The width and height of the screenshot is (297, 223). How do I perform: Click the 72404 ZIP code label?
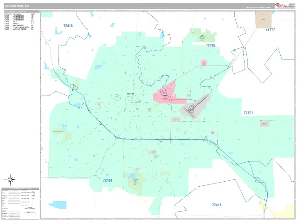tap(108, 180)
